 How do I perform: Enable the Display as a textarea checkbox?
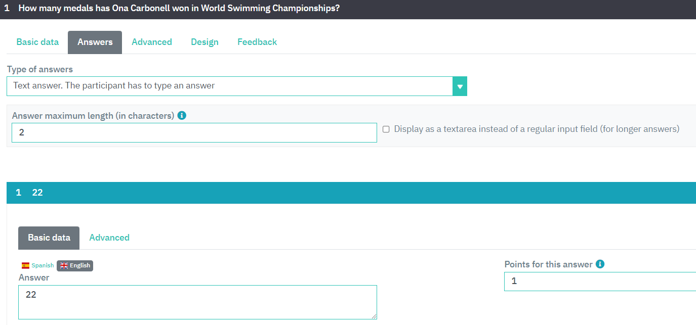(x=386, y=129)
